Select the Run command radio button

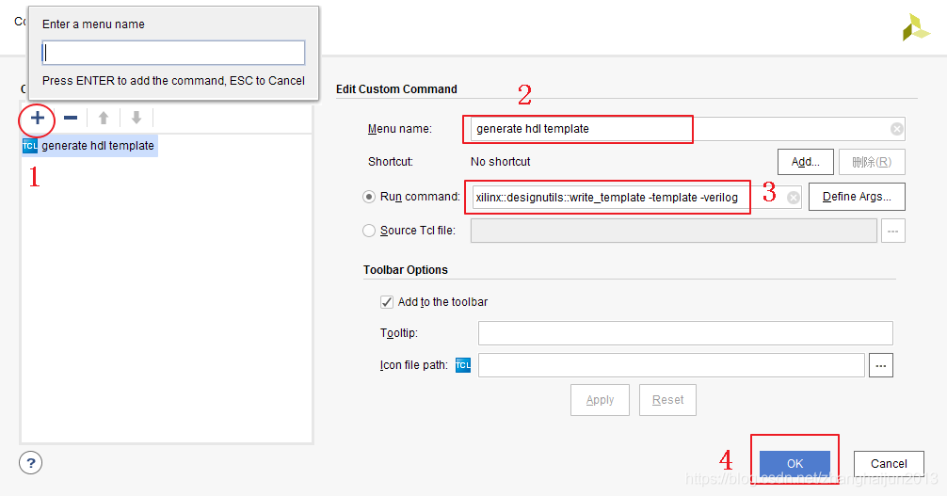[368, 197]
